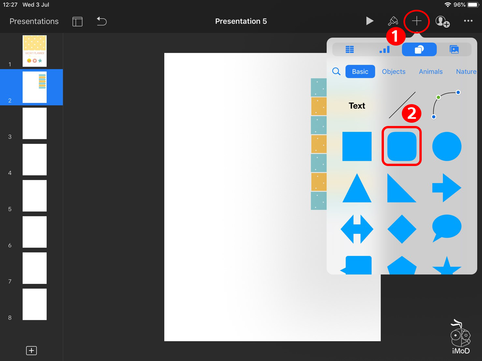Screen dimensions: 482x361
Task: Open the Format paintbrush panel
Action: click(x=393, y=21)
